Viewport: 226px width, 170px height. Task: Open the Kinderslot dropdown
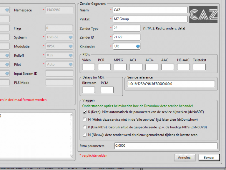coord(127,46)
